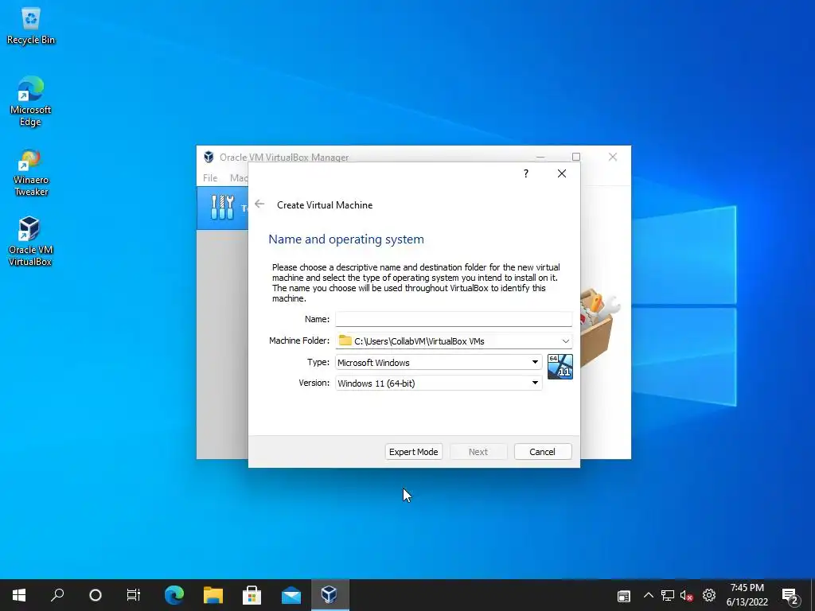Open taskbar Search magnifier
Screen dimensions: 815x611
(57, 595)
